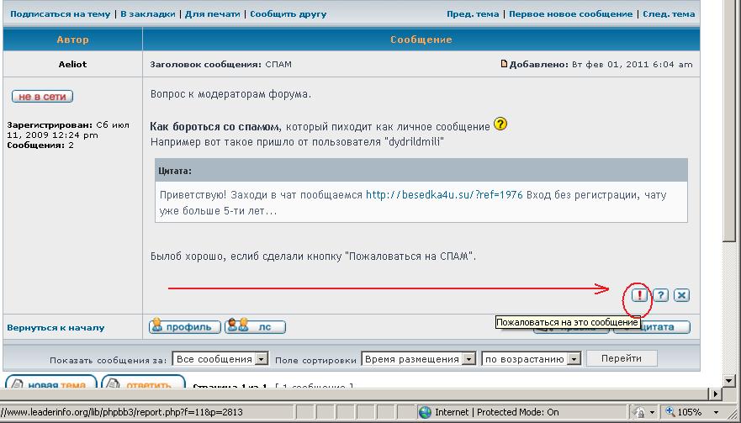Screen dimensions: 741x423
Task: Click the Зарегистрирован registration date text
Action: click(x=68, y=130)
